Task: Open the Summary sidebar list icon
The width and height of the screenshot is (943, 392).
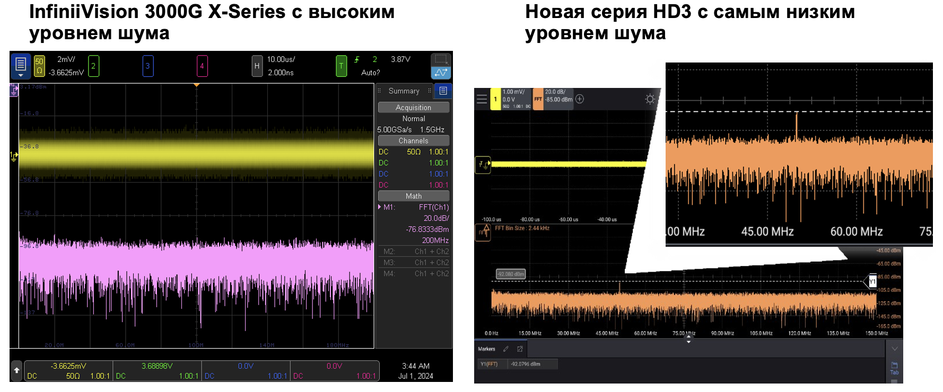Action: tap(443, 91)
